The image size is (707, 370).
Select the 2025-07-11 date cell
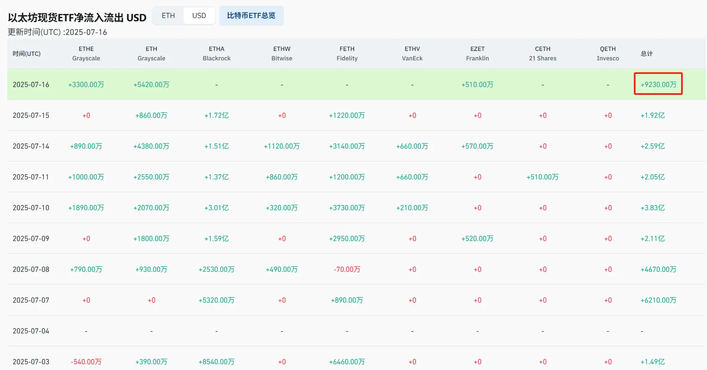point(31,177)
